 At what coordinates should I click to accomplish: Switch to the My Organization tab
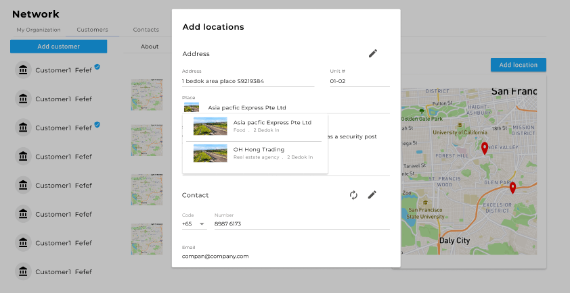[39, 30]
